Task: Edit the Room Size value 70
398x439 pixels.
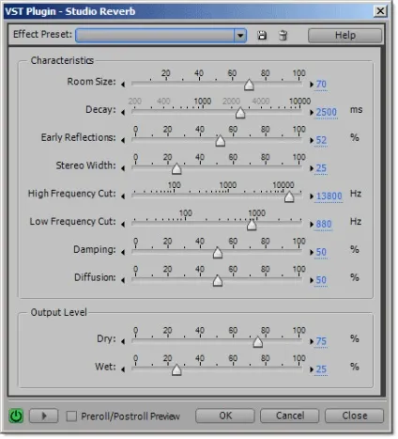Action: pos(321,85)
